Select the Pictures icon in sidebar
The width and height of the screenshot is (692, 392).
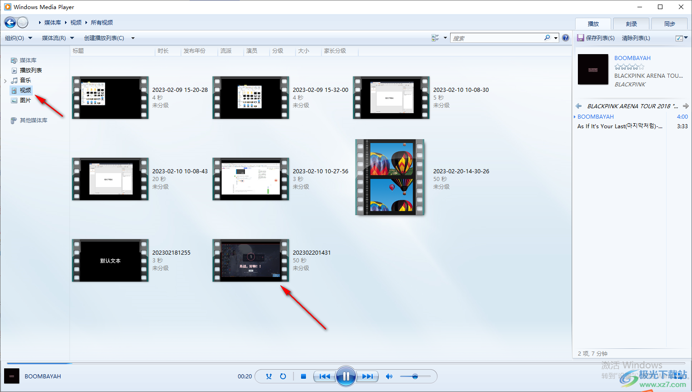[x=14, y=101]
